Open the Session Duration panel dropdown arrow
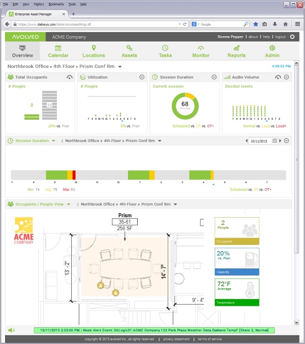This screenshot has width=305, height=344. coord(53,141)
